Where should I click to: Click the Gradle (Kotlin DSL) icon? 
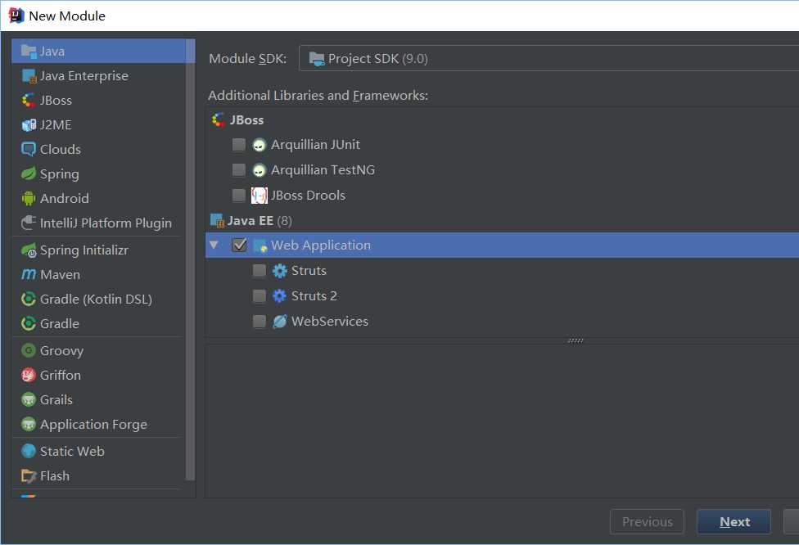click(29, 299)
